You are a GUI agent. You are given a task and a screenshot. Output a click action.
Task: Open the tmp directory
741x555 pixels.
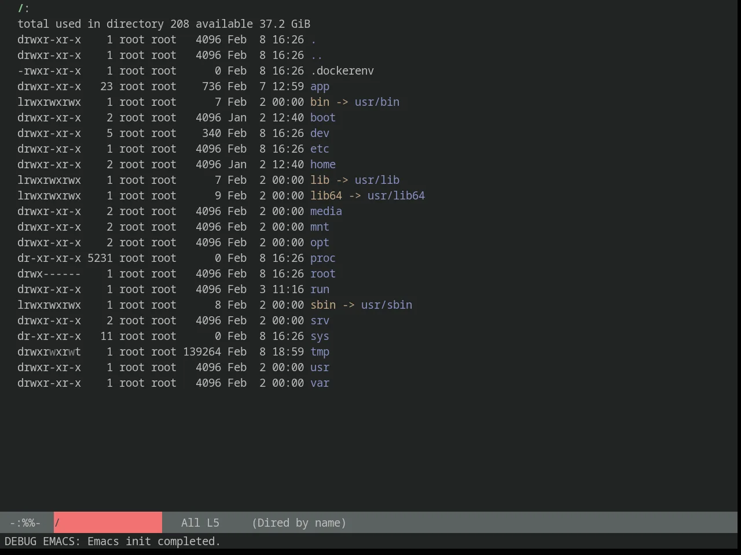(320, 352)
